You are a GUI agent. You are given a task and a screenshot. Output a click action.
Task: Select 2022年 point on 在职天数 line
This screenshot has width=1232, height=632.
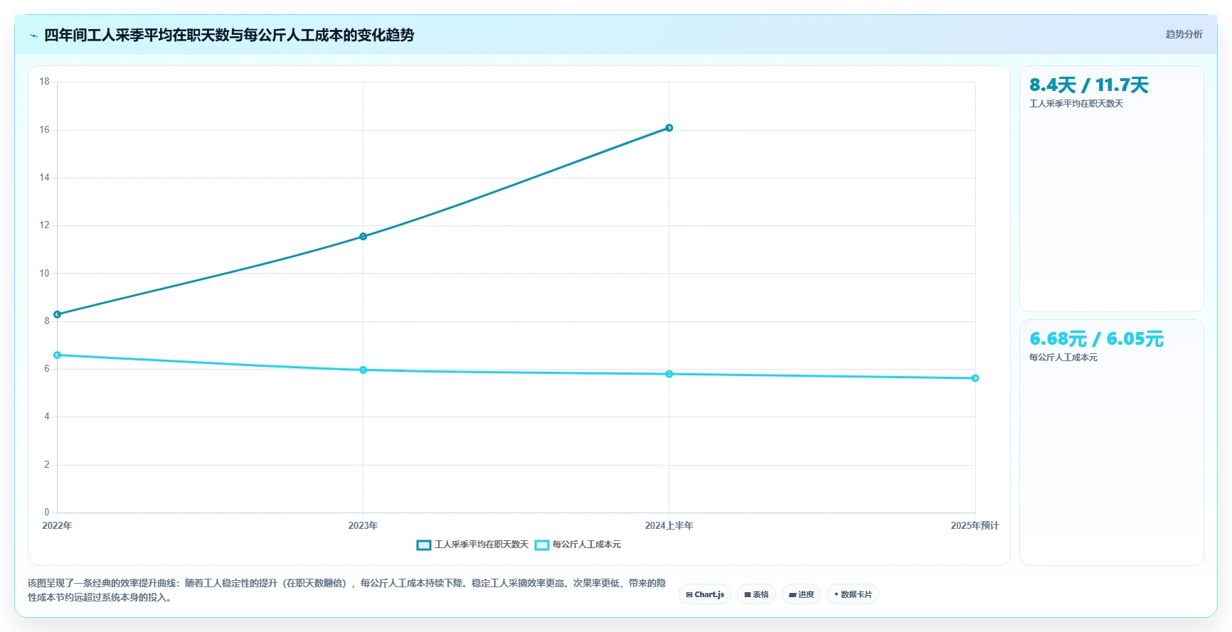(x=57, y=314)
